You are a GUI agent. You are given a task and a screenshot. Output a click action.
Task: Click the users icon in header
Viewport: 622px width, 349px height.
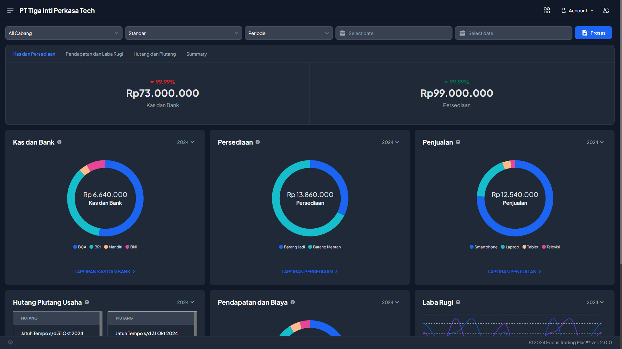click(x=606, y=10)
